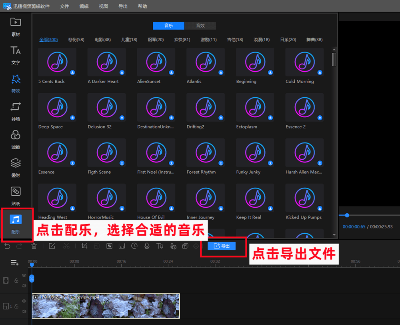Filter music by 悲伤(58)
The width and height of the screenshot is (400, 325).
coord(76,40)
